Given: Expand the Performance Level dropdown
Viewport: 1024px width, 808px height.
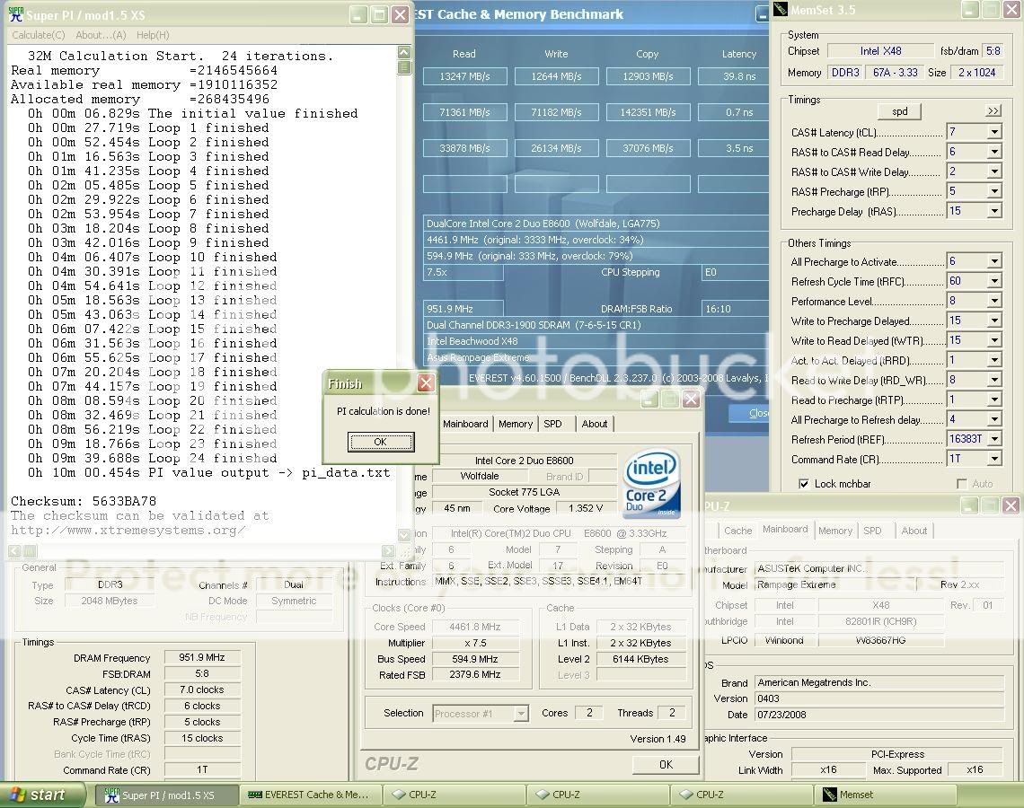Looking at the screenshot, I should coord(994,301).
